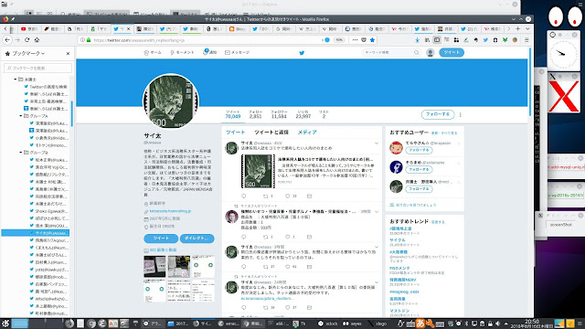
Task: Close the bookmarks sidebar
Action: click(68, 53)
